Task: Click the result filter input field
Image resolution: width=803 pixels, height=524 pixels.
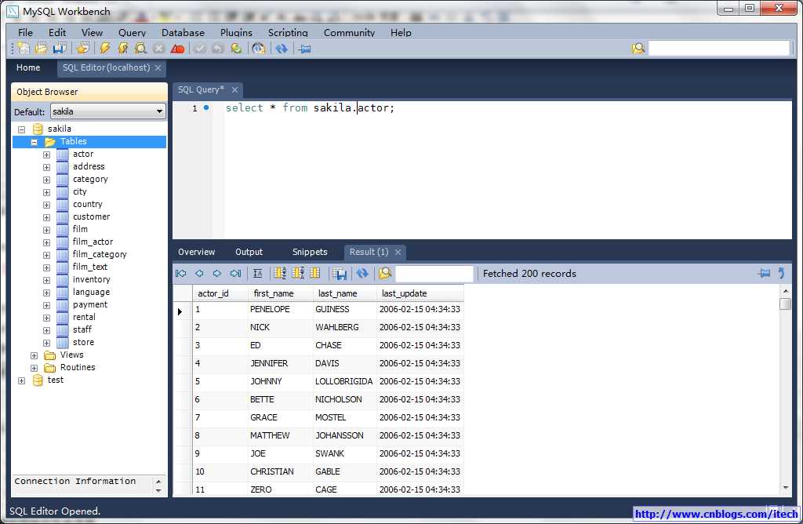Action: (x=434, y=274)
